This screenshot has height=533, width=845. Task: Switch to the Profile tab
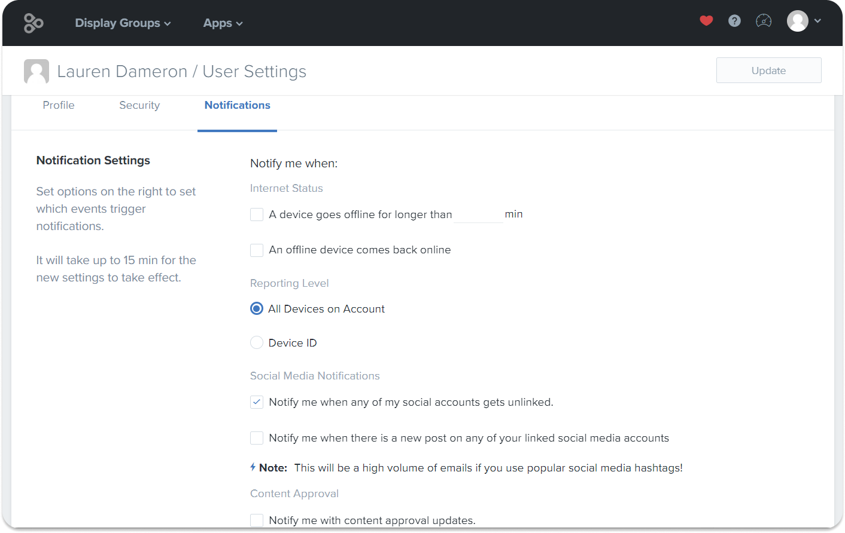[x=59, y=105]
